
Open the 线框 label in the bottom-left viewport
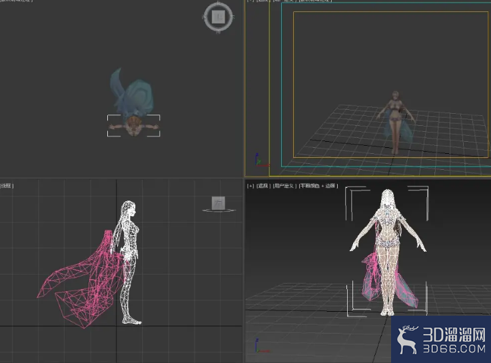coord(7,186)
